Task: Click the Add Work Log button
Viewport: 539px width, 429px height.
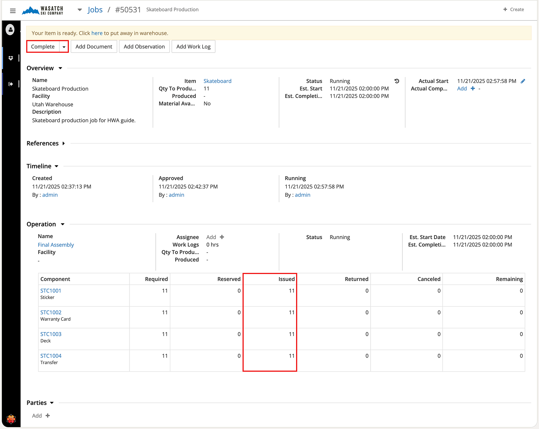Action: [x=193, y=47]
